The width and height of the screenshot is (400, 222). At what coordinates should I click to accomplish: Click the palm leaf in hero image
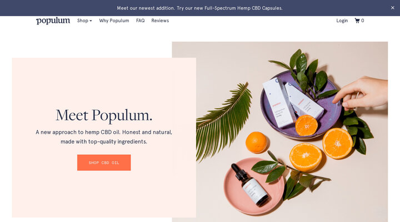[x=222, y=122]
